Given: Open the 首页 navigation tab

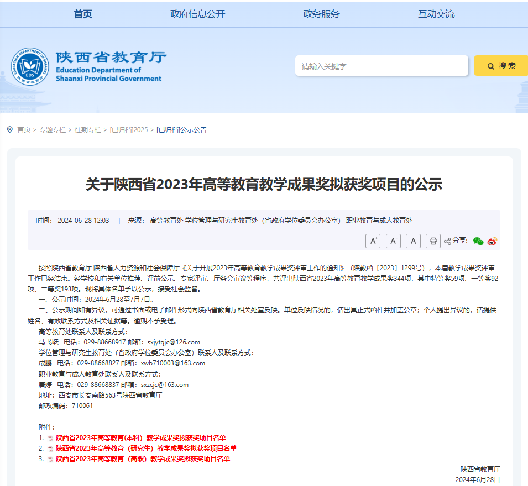Looking at the screenshot, I should tap(83, 14).
